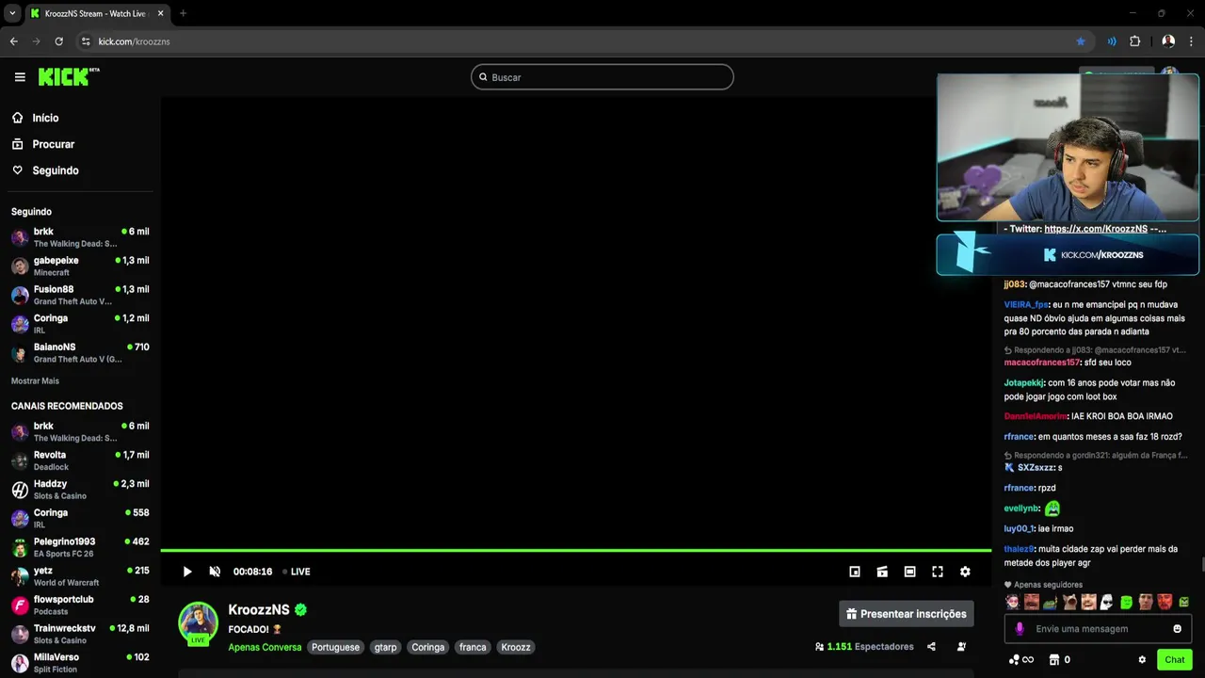Open yetz World of Warcraft channel

click(x=80, y=576)
